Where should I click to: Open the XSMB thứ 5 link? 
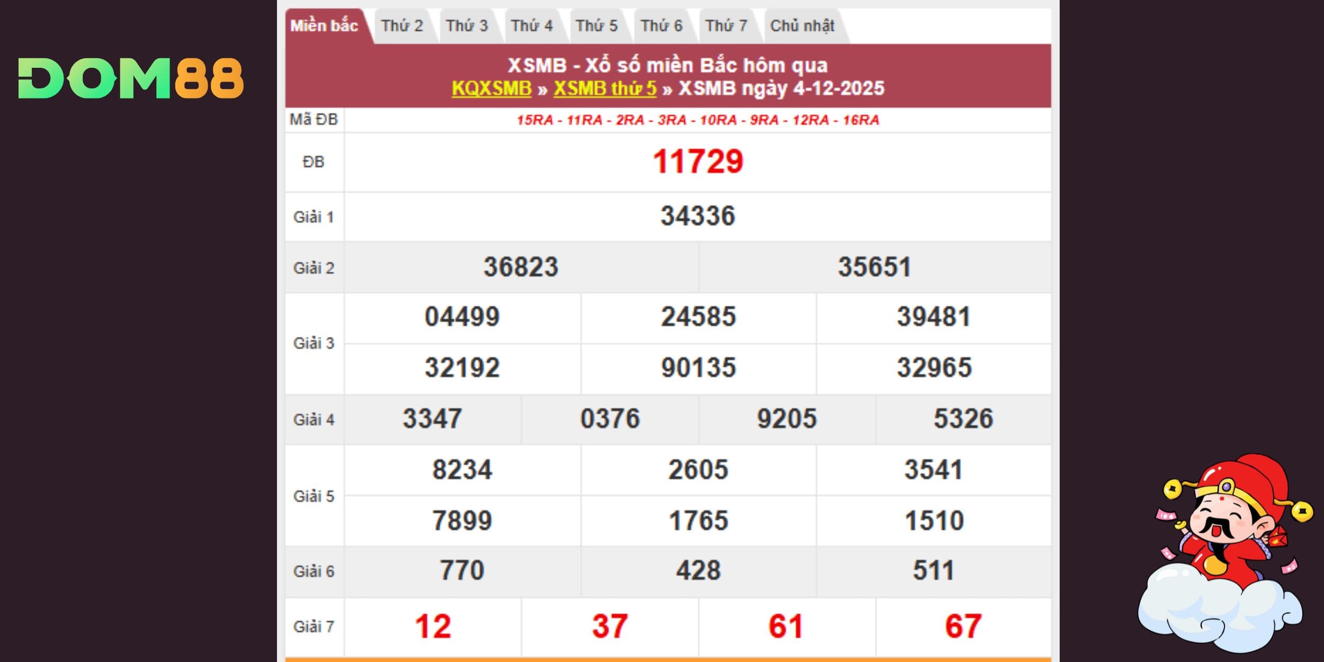point(605,88)
